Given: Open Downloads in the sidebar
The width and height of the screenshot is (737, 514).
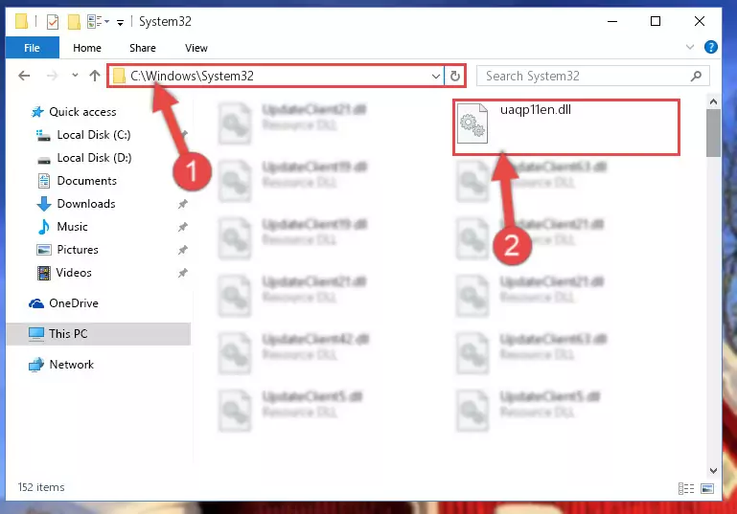Looking at the screenshot, I should click(x=86, y=204).
